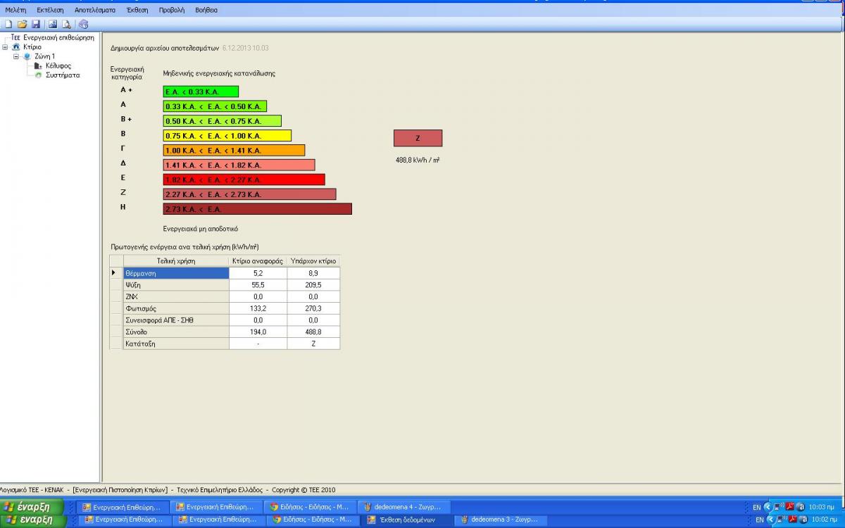Screen dimensions: 845x528
Task: Select the ΖΝΧ row label
Action: [176, 296]
